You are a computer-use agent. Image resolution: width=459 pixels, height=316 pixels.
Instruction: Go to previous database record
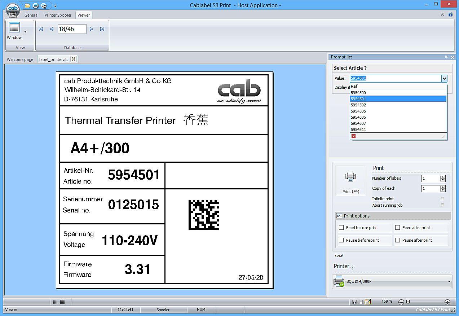51,29
